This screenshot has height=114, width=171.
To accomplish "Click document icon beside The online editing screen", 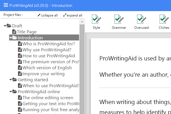I will pos(20,98).
